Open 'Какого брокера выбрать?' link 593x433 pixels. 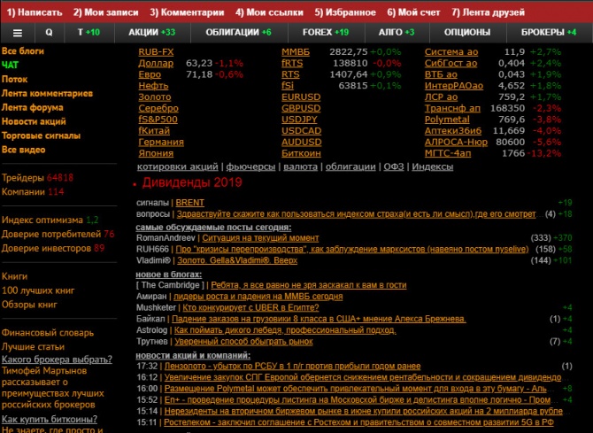(57, 360)
